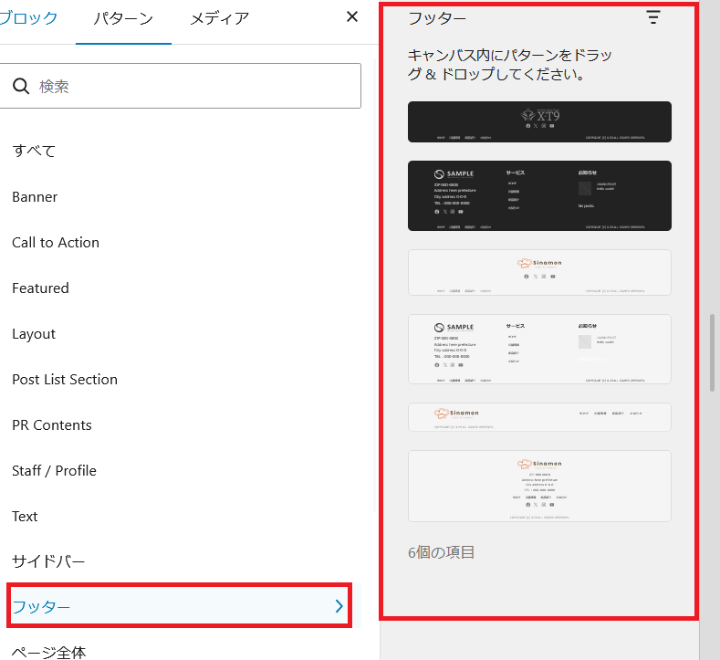The width and height of the screenshot is (720, 660).
Task: Expand the フッター category chevron
Action: pyautogui.click(x=339, y=606)
